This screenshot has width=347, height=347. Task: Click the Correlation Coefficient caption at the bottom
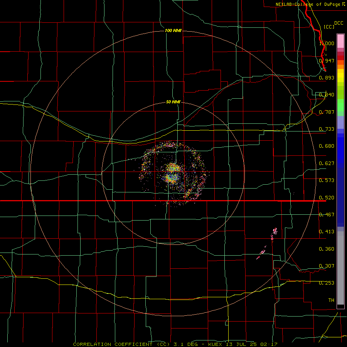click(175, 344)
